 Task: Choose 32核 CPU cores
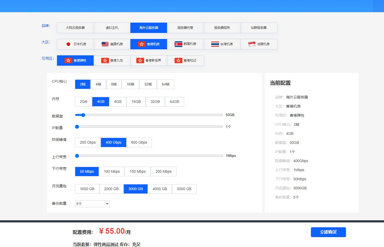(x=148, y=84)
